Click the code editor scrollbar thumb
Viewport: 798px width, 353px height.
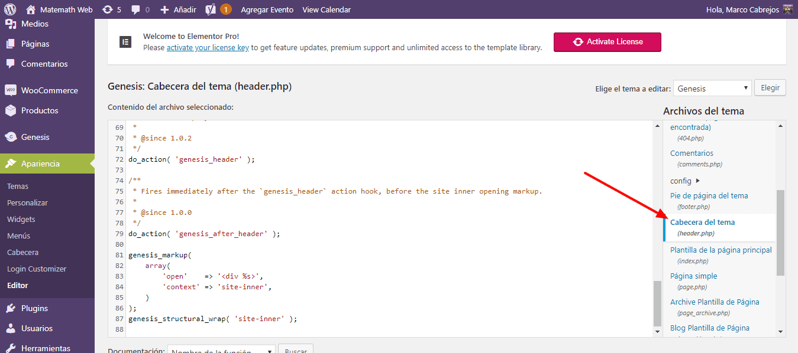point(657,304)
